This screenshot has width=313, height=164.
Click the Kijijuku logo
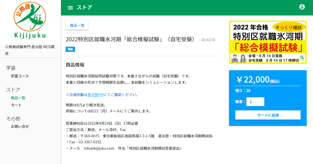[30, 20]
